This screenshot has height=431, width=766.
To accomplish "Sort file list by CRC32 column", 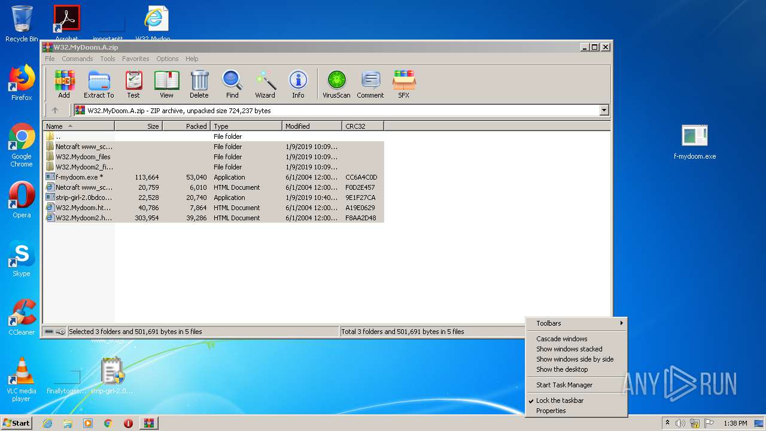I will pos(363,126).
